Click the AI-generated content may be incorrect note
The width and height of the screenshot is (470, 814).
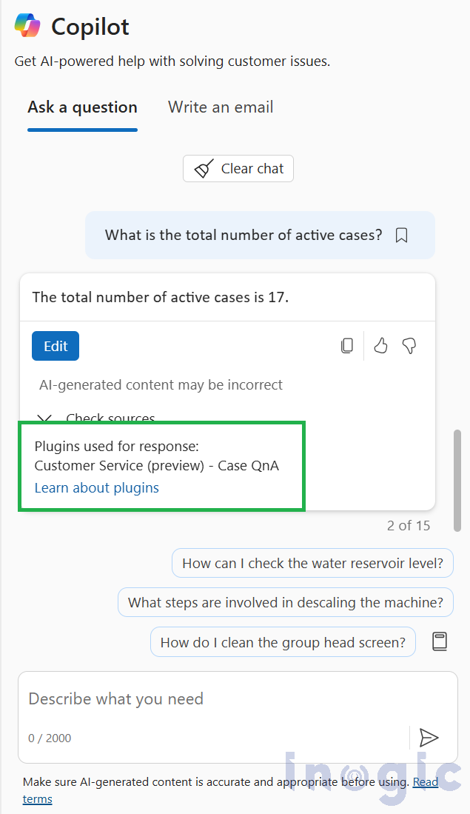pyautogui.click(x=161, y=384)
